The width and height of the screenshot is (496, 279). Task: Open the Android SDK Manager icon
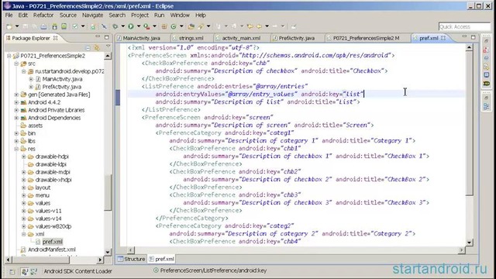point(54,26)
